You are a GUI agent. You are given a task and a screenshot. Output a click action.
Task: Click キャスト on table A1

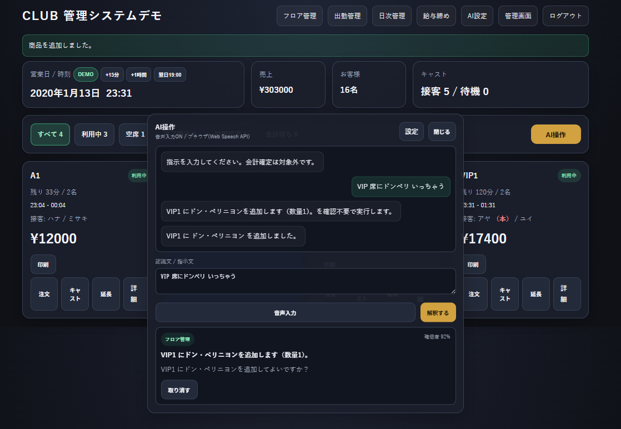75,294
